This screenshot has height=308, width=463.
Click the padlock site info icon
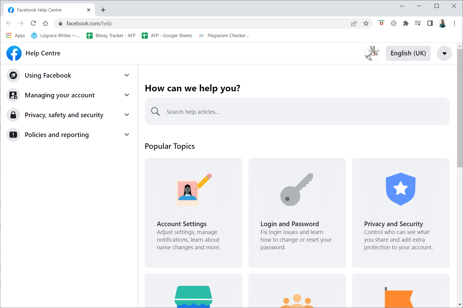(60, 23)
